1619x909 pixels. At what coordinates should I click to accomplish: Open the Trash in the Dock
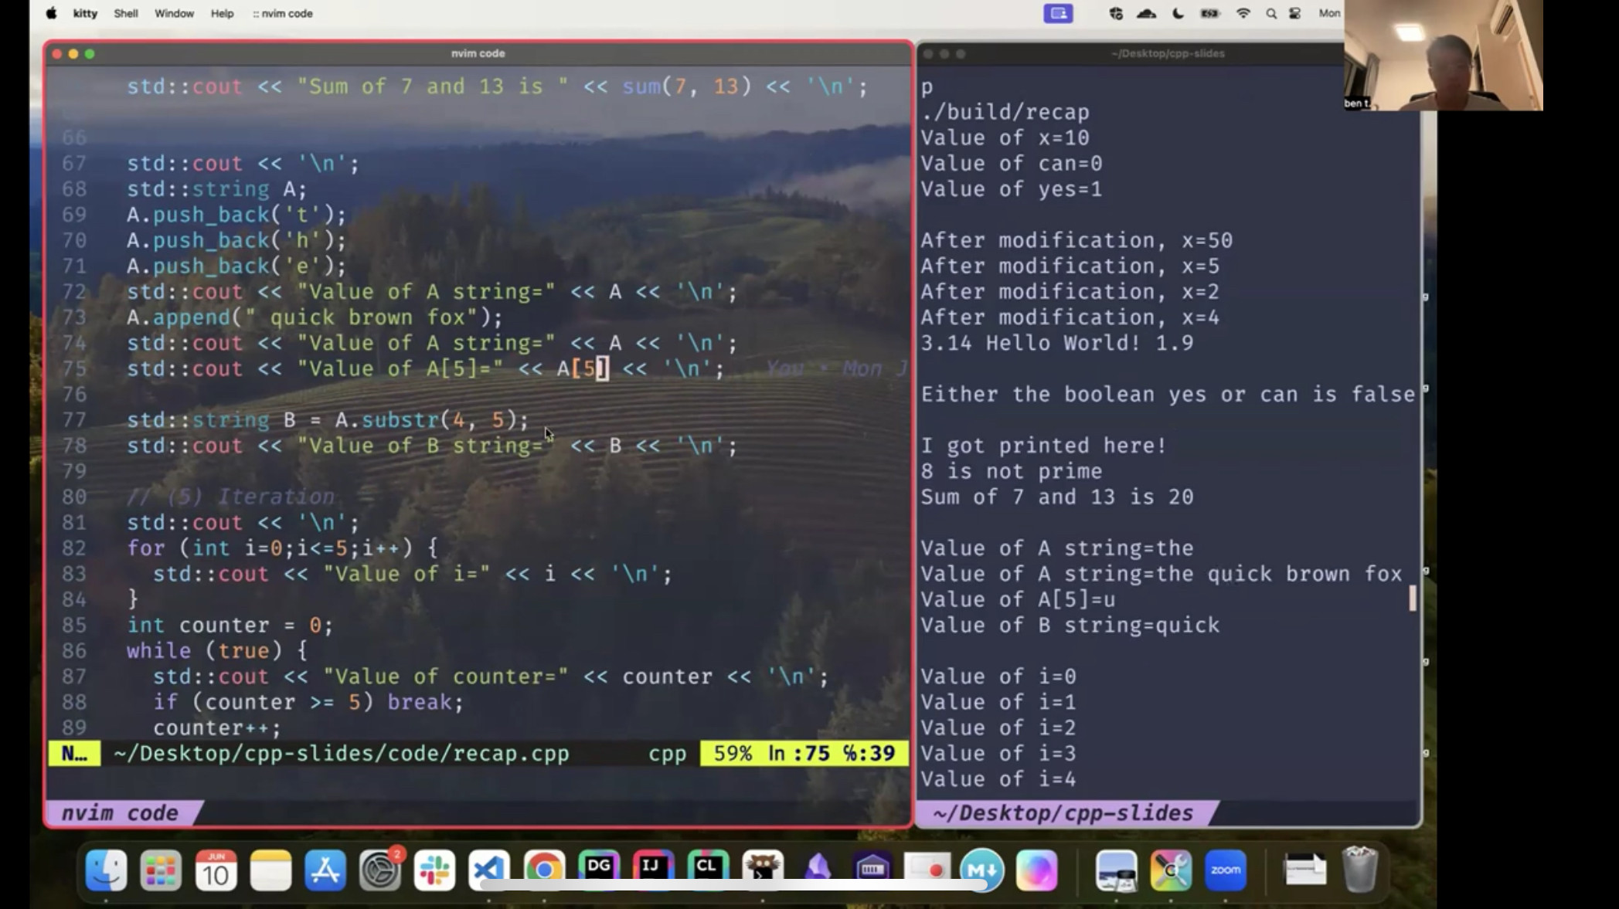[1360, 870]
